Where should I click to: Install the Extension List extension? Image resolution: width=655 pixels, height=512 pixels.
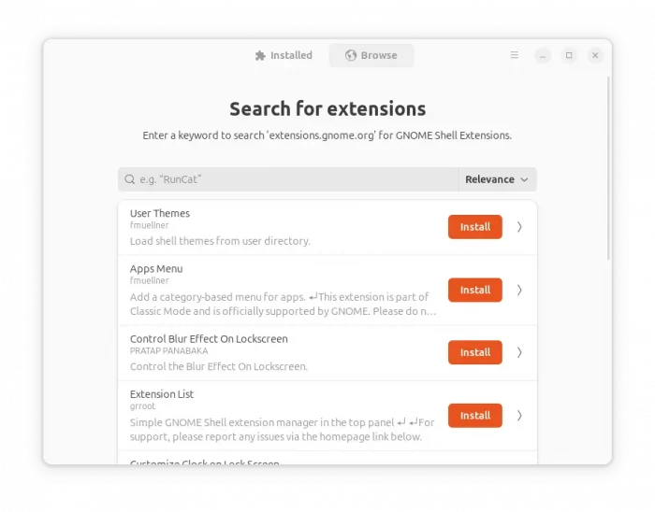click(474, 415)
